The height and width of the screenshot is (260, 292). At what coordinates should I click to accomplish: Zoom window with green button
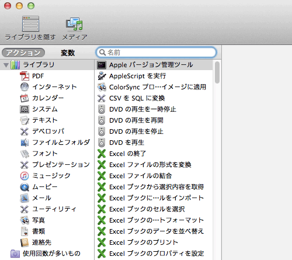[x=31, y=6]
